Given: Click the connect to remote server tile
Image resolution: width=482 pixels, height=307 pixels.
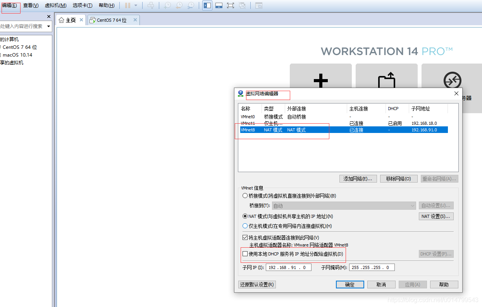Looking at the screenshot, I should click(x=452, y=80).
